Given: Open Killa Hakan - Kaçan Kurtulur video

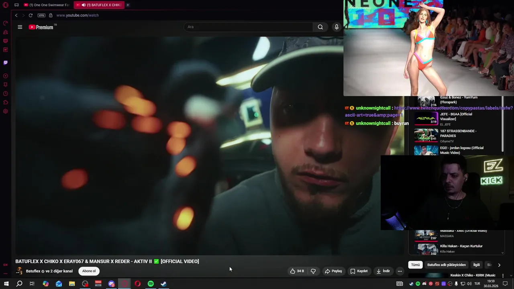Looking at the screenshot, I should [x=461, y=246].
